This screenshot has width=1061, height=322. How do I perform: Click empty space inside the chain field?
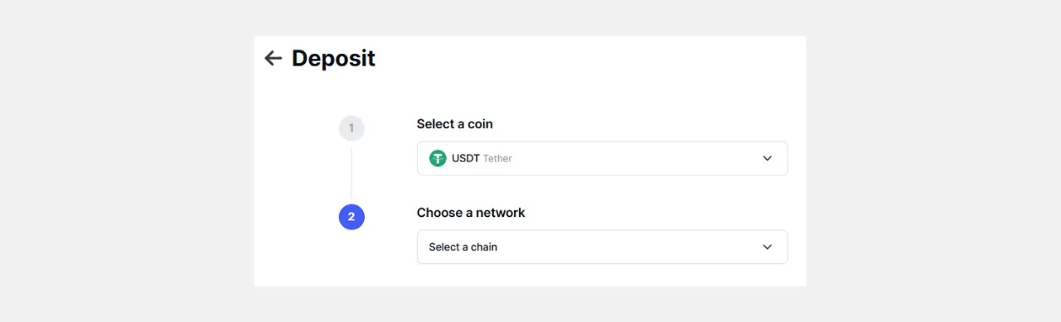(630, 247)
